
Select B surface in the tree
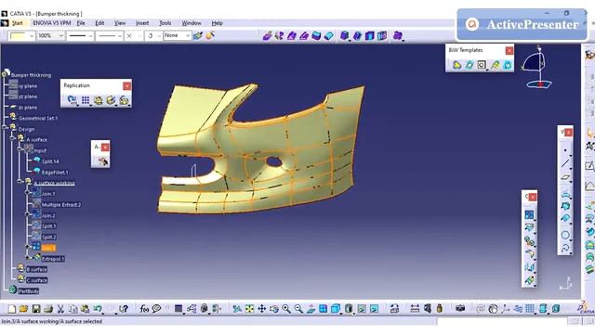(x=36, y=269)
